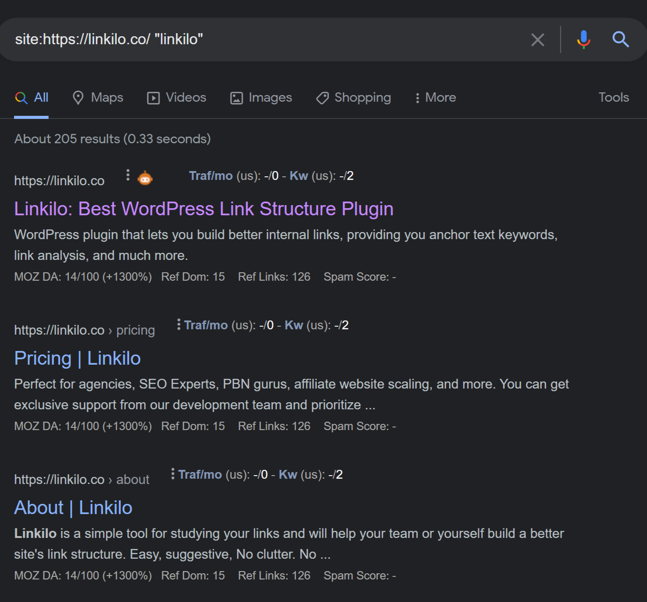Start voice search with the microphone icon
Screen dimensions: 647x602
(x=584, y=39)
